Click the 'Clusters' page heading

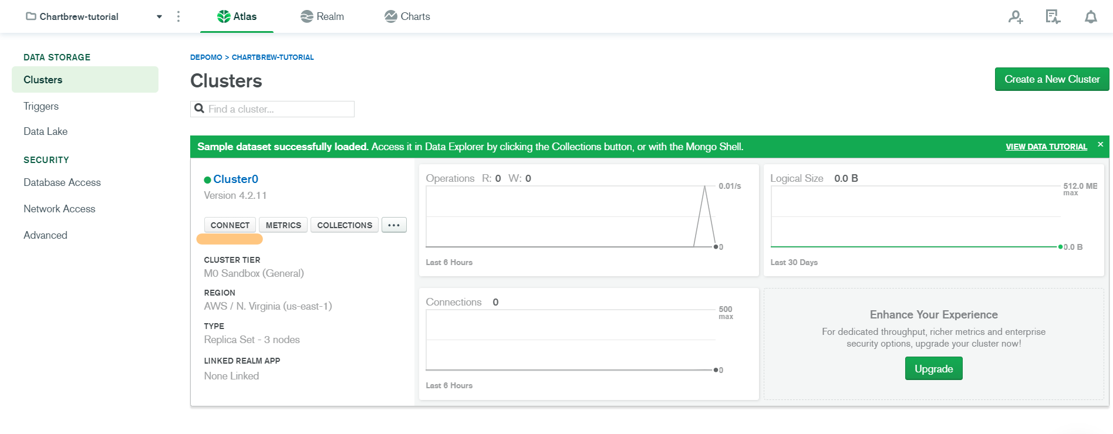[226, 81]
